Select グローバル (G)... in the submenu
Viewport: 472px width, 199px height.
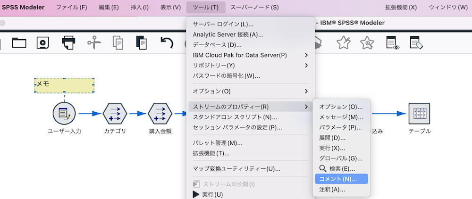pos(341,158)
